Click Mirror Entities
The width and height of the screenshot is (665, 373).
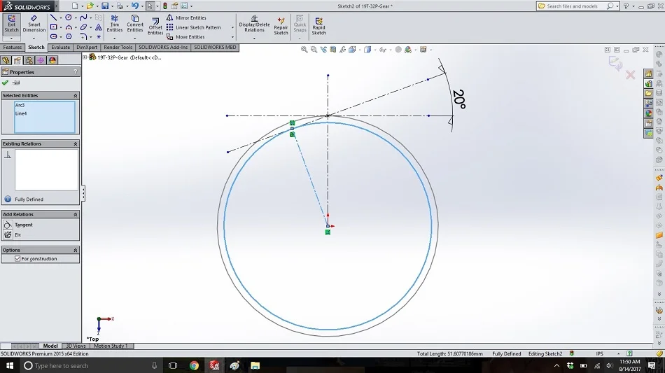point(186,17)
